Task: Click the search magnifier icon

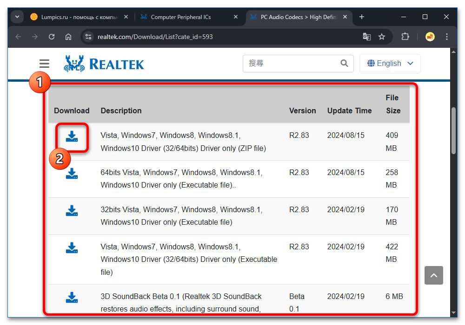Action: 344,63
